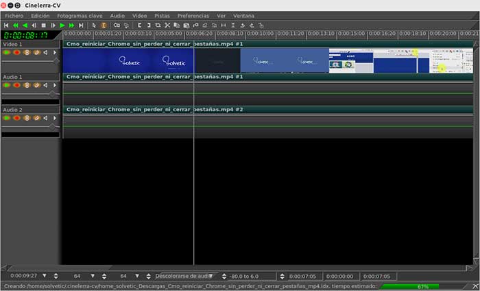This screenshot has width=480, height=291.
Task: Click the green forward play button
Action: 62,25
